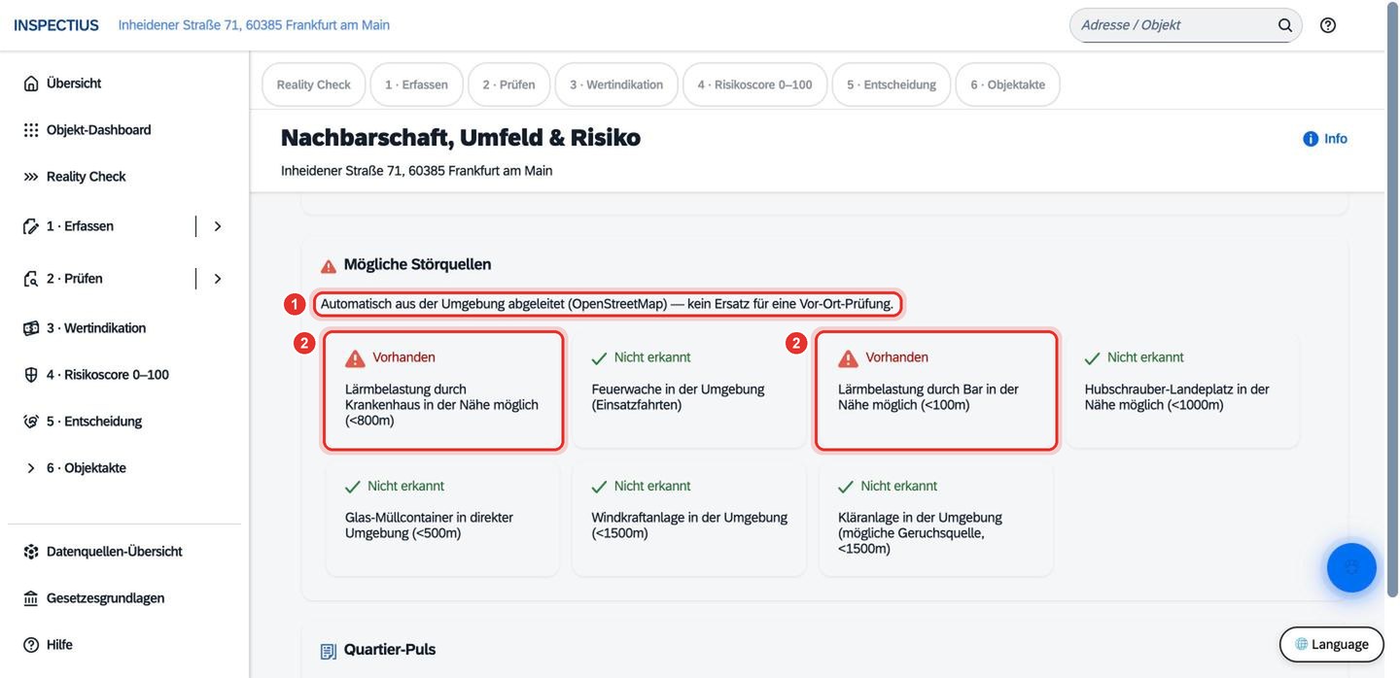Click the checkmark on Feuerwache card
This screenshot has height=678, width=1400.
600,358
